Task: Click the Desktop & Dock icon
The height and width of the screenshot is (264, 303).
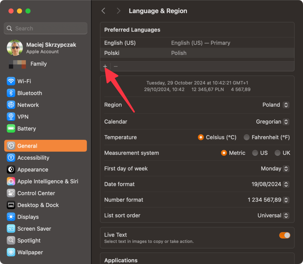Action: click(x=11, y=205)
